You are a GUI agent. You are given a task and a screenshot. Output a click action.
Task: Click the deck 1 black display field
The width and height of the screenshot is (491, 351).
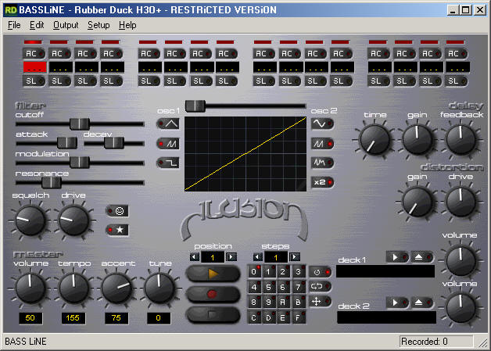pos(385,271)
